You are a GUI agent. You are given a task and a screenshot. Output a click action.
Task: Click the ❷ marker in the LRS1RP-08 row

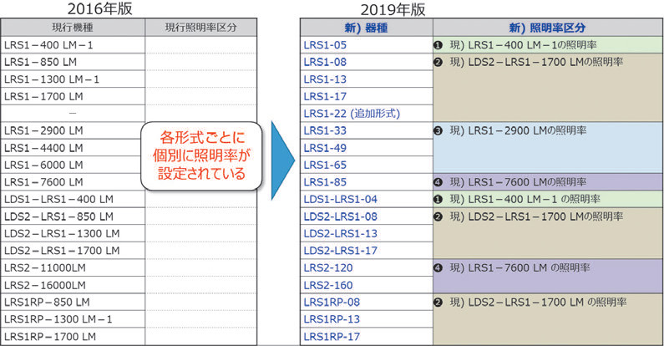point(438,302)
